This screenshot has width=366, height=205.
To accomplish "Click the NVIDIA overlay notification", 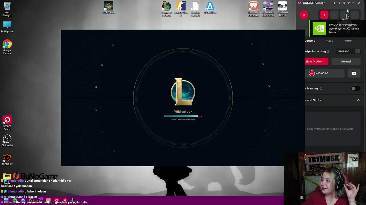I will tap(337, 28).
